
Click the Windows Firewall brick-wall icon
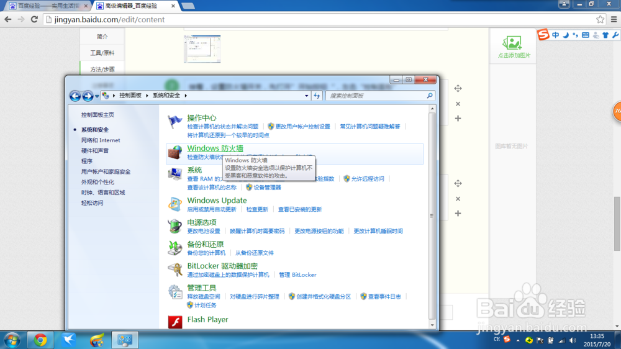coord(175,152)
